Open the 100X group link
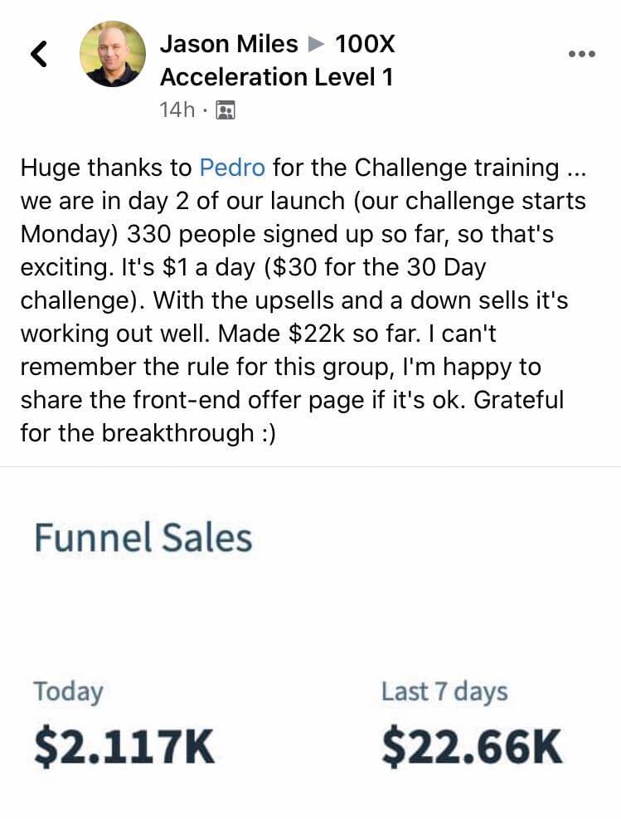This screenshot has width=621, height=819. click(365, 43)
